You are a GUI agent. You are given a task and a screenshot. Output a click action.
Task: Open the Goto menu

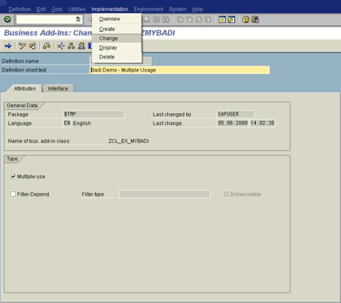pos(57,9)
